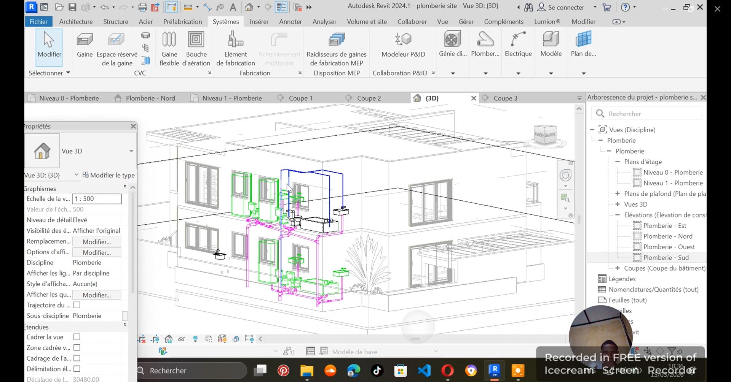Collapse the Plans d'étage tree node

click(618, 162)
